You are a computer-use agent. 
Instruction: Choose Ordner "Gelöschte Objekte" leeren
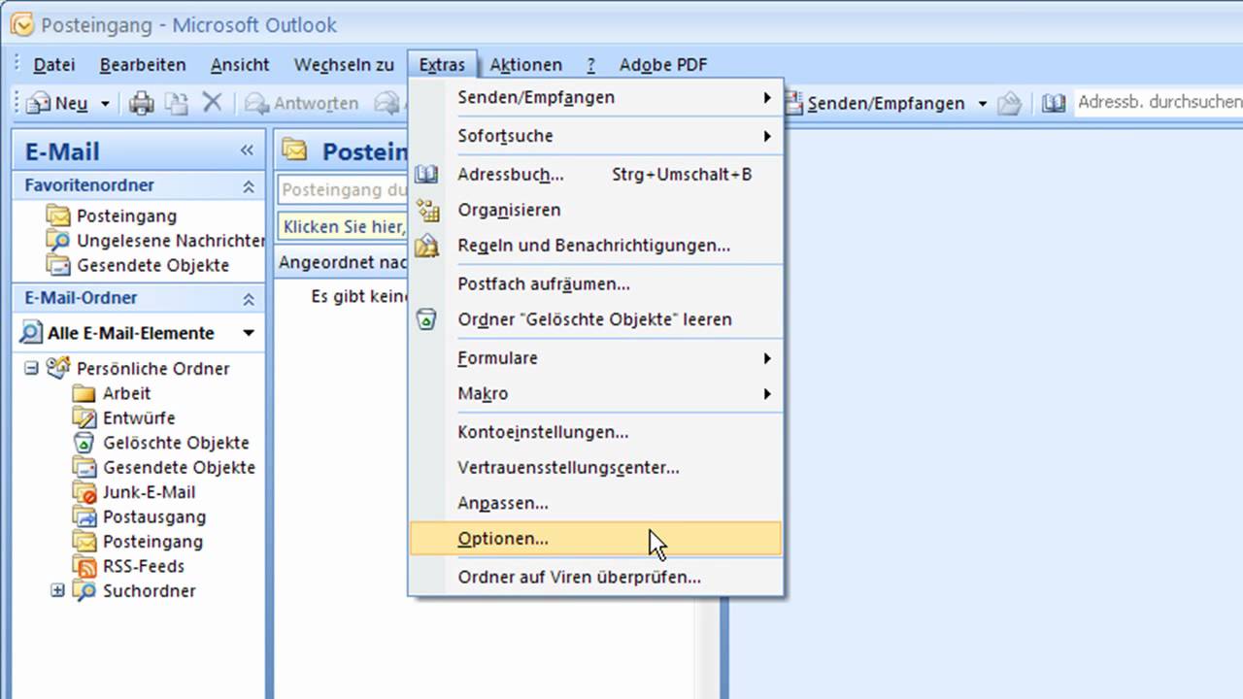[x=595, y=319]
